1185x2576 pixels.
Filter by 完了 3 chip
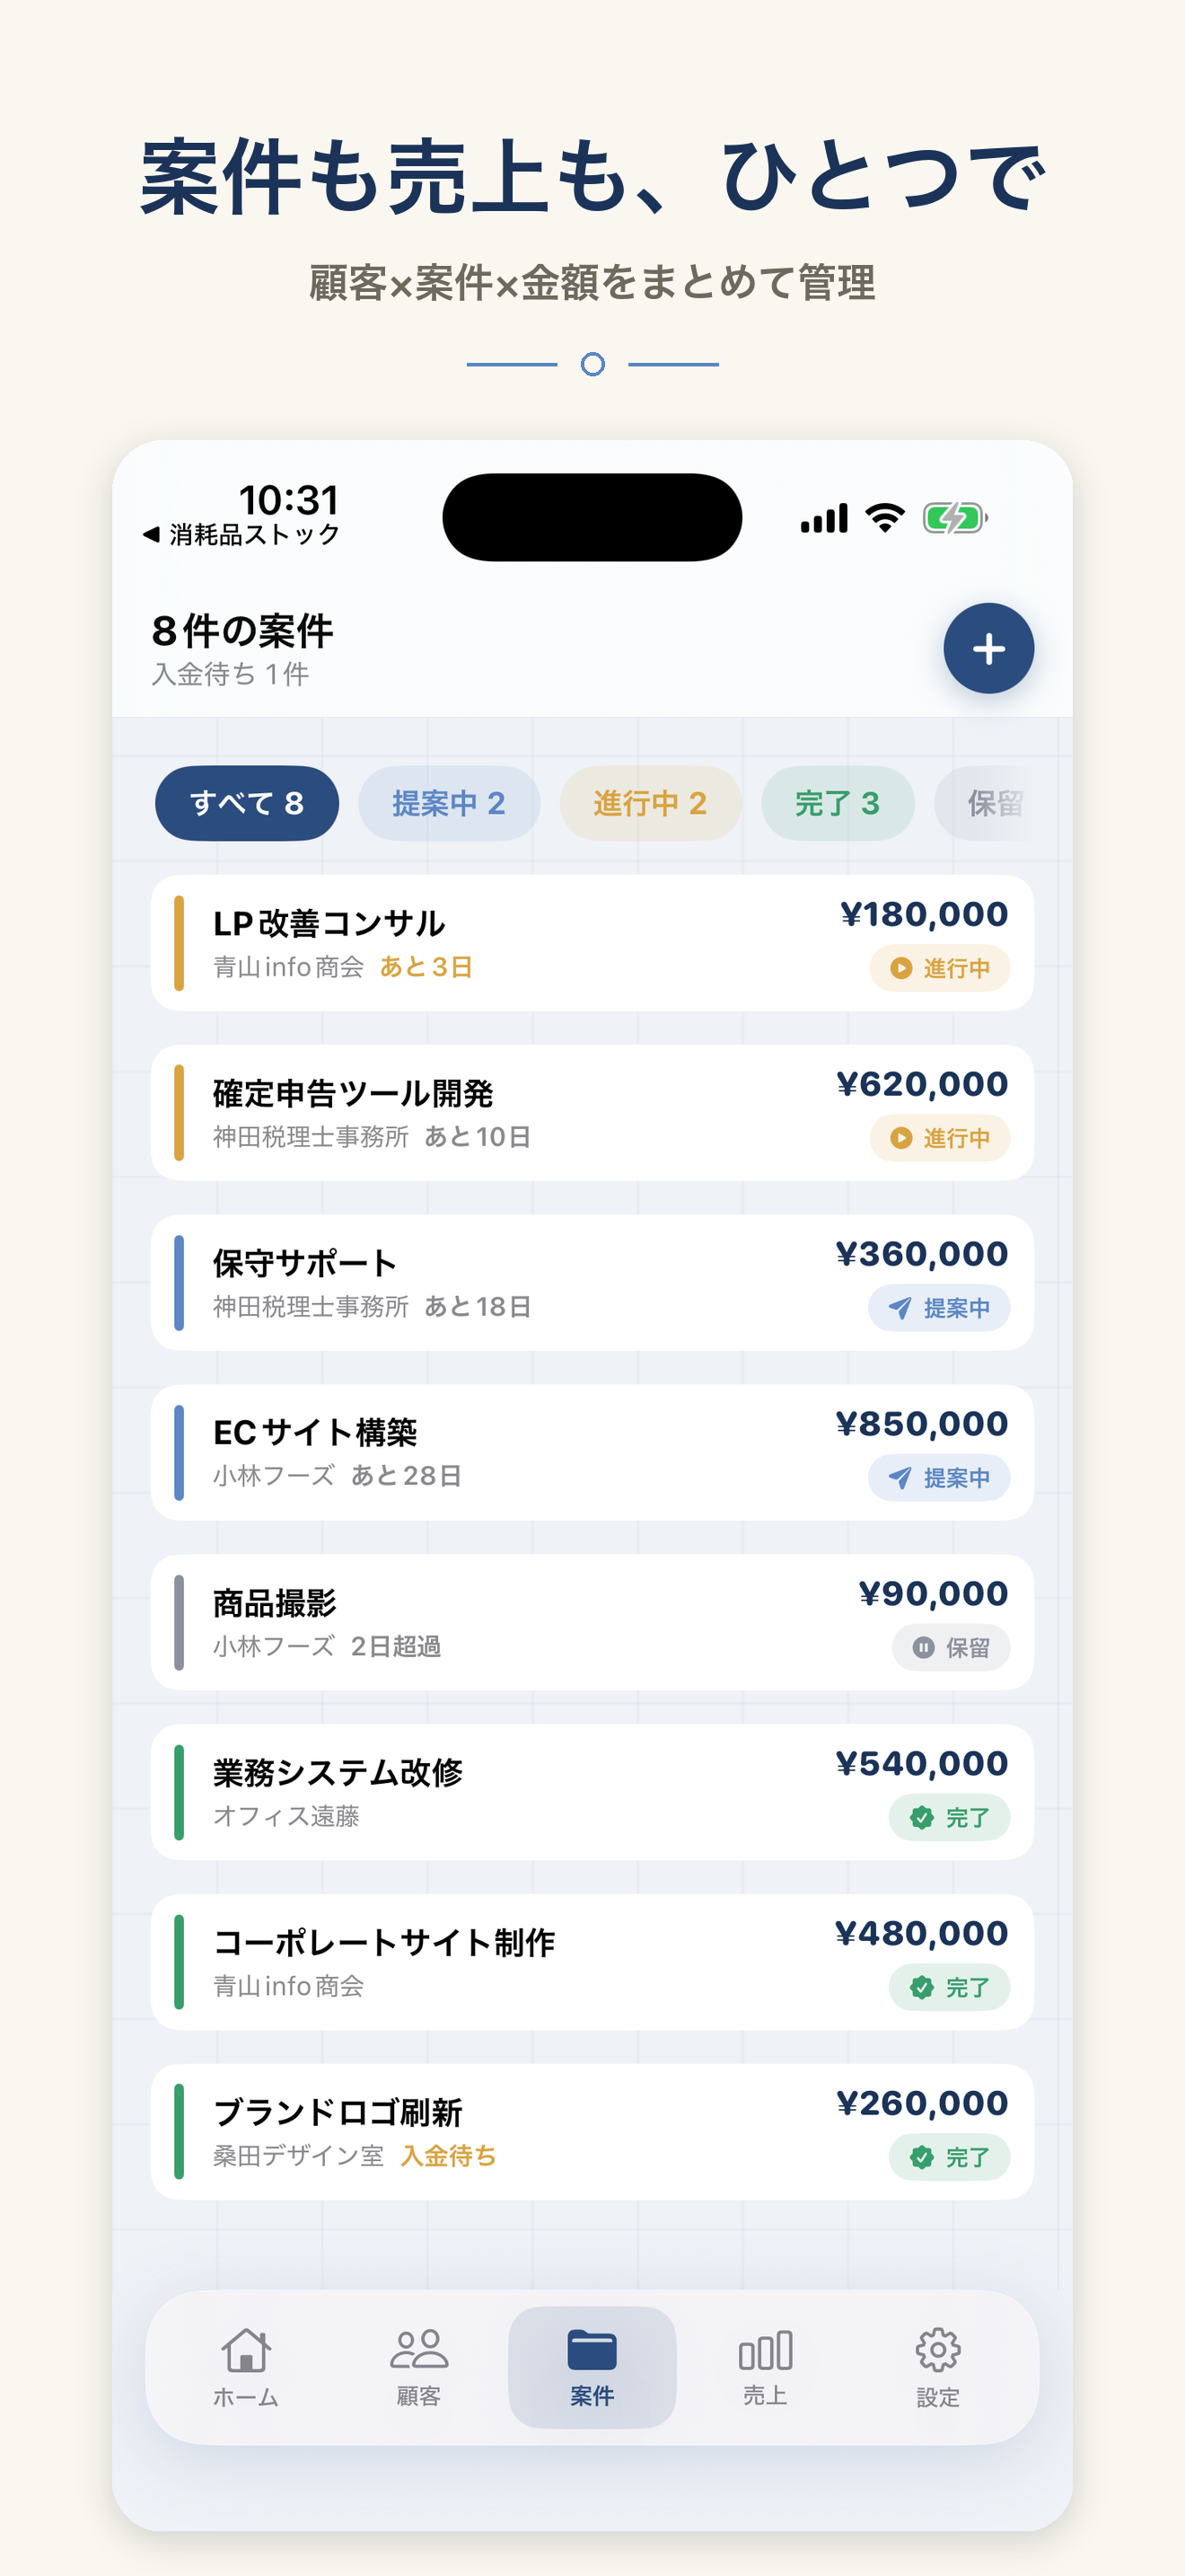(x=838, y=803)
